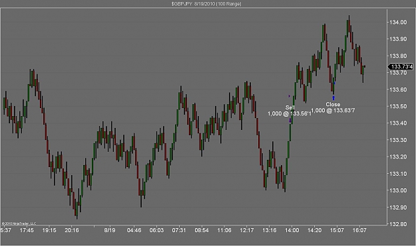Click the '1,000 @ 133.56'1' execution text
This screenshot has height=246, width=416.
tap(289, 113)
